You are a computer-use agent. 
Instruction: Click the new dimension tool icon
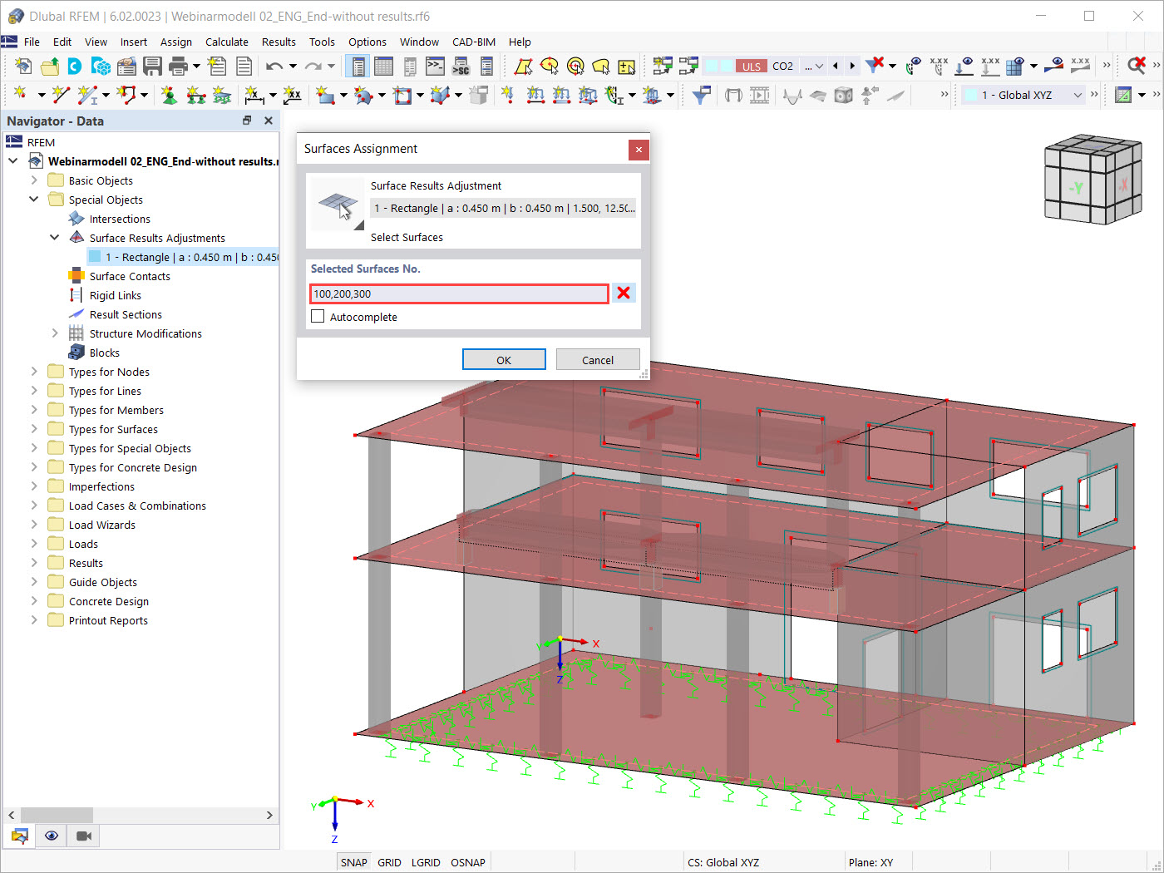(x=254, y=95)
